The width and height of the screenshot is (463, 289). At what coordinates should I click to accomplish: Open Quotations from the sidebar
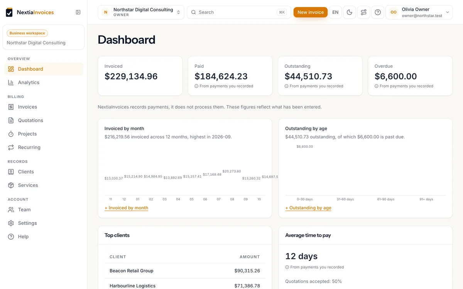tap(44, 120)
